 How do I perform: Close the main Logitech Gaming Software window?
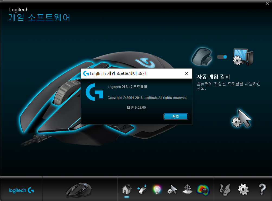(267, 3)
